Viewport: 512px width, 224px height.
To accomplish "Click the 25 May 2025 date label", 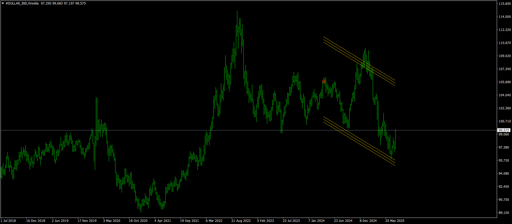I will pos(395,221).
